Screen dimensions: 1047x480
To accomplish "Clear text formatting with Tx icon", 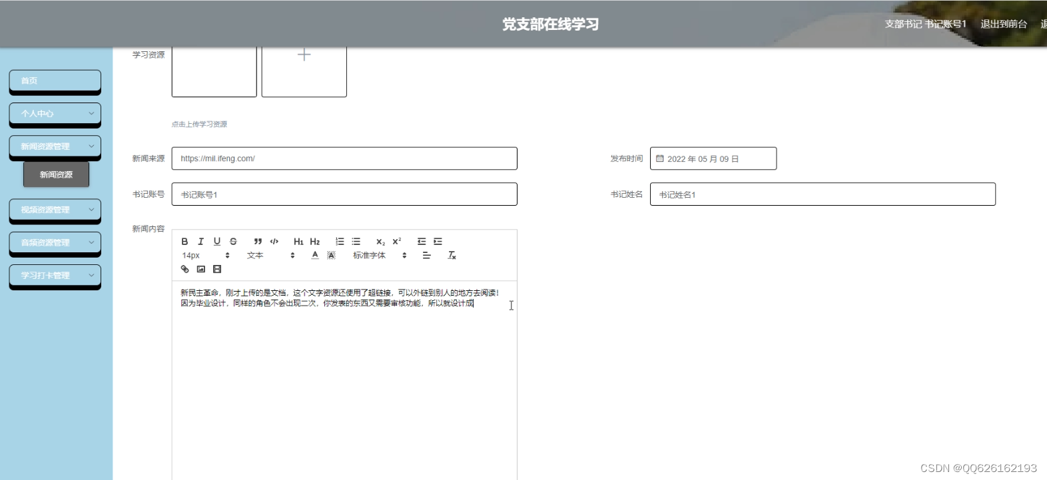I will [452, 256].
